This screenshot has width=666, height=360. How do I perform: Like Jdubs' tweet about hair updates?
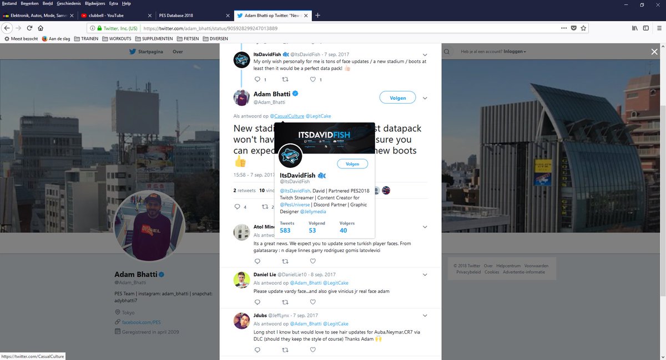[312, 349]
